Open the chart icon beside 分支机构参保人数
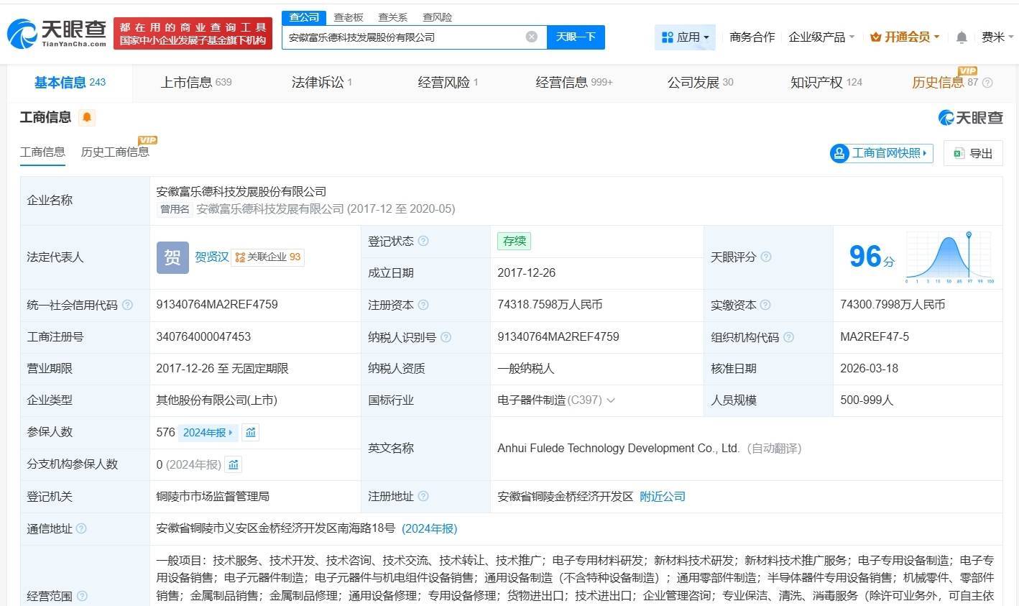 coord(234,464)
